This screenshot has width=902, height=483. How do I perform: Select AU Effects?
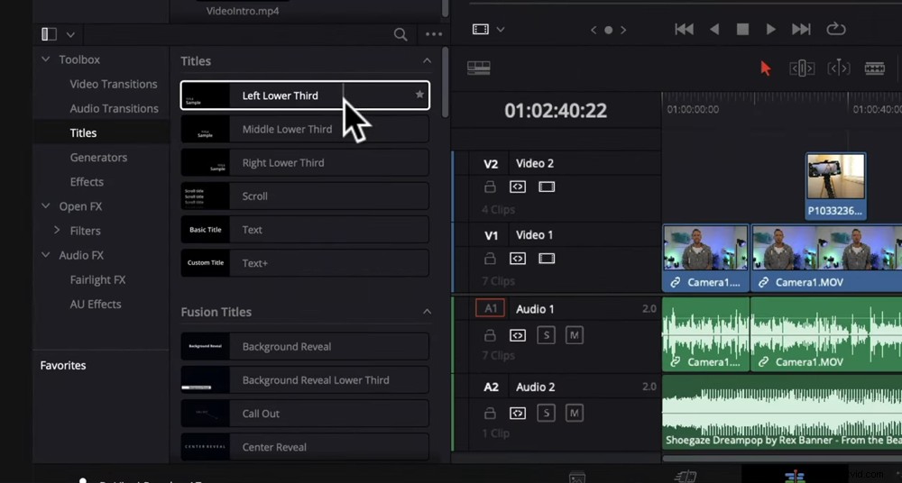point(96,305)
